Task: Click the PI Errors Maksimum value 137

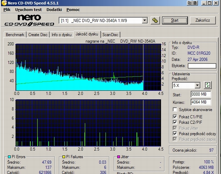Action: (x=48, y=167)
